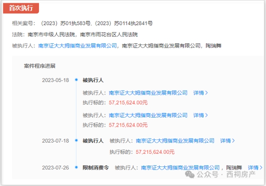Click 南京证大大姆指商业发展有限公司 plain text in header

(x=161, y=46)
